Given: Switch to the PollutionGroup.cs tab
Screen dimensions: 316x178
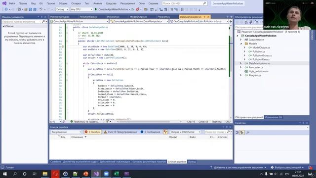Looking at the screenshot, I should [x=60, y=17].
